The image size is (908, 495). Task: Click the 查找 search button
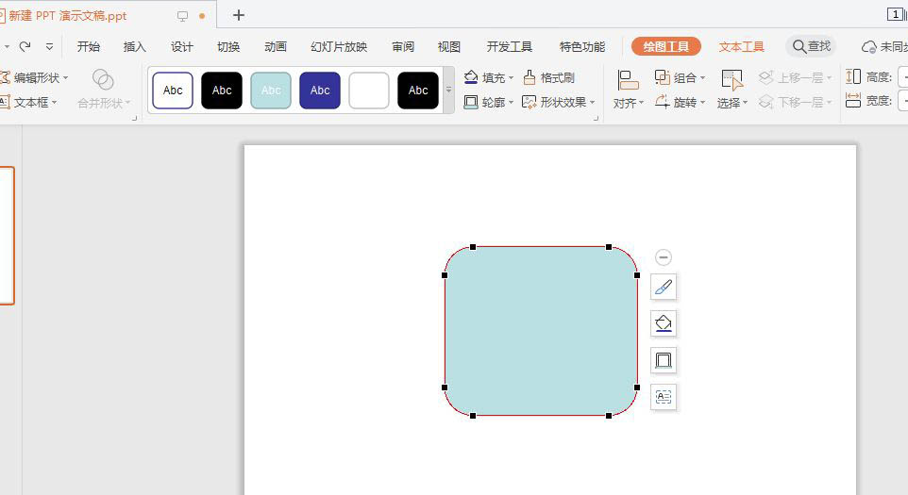tap(812, 46)
